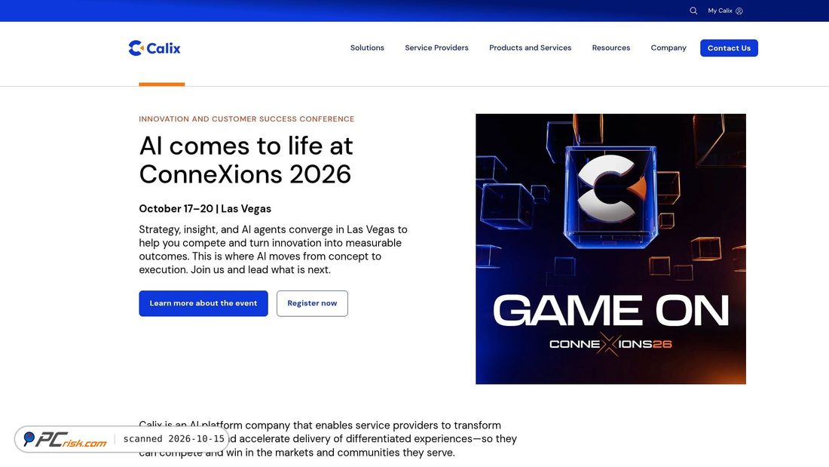
Task: Open the Service Providers menu
Action: pos(436,48)
